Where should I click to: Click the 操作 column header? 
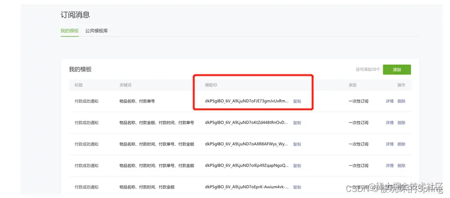[x=401, y=85]
